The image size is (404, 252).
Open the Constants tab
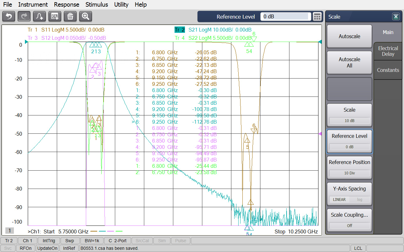(388, 70)
